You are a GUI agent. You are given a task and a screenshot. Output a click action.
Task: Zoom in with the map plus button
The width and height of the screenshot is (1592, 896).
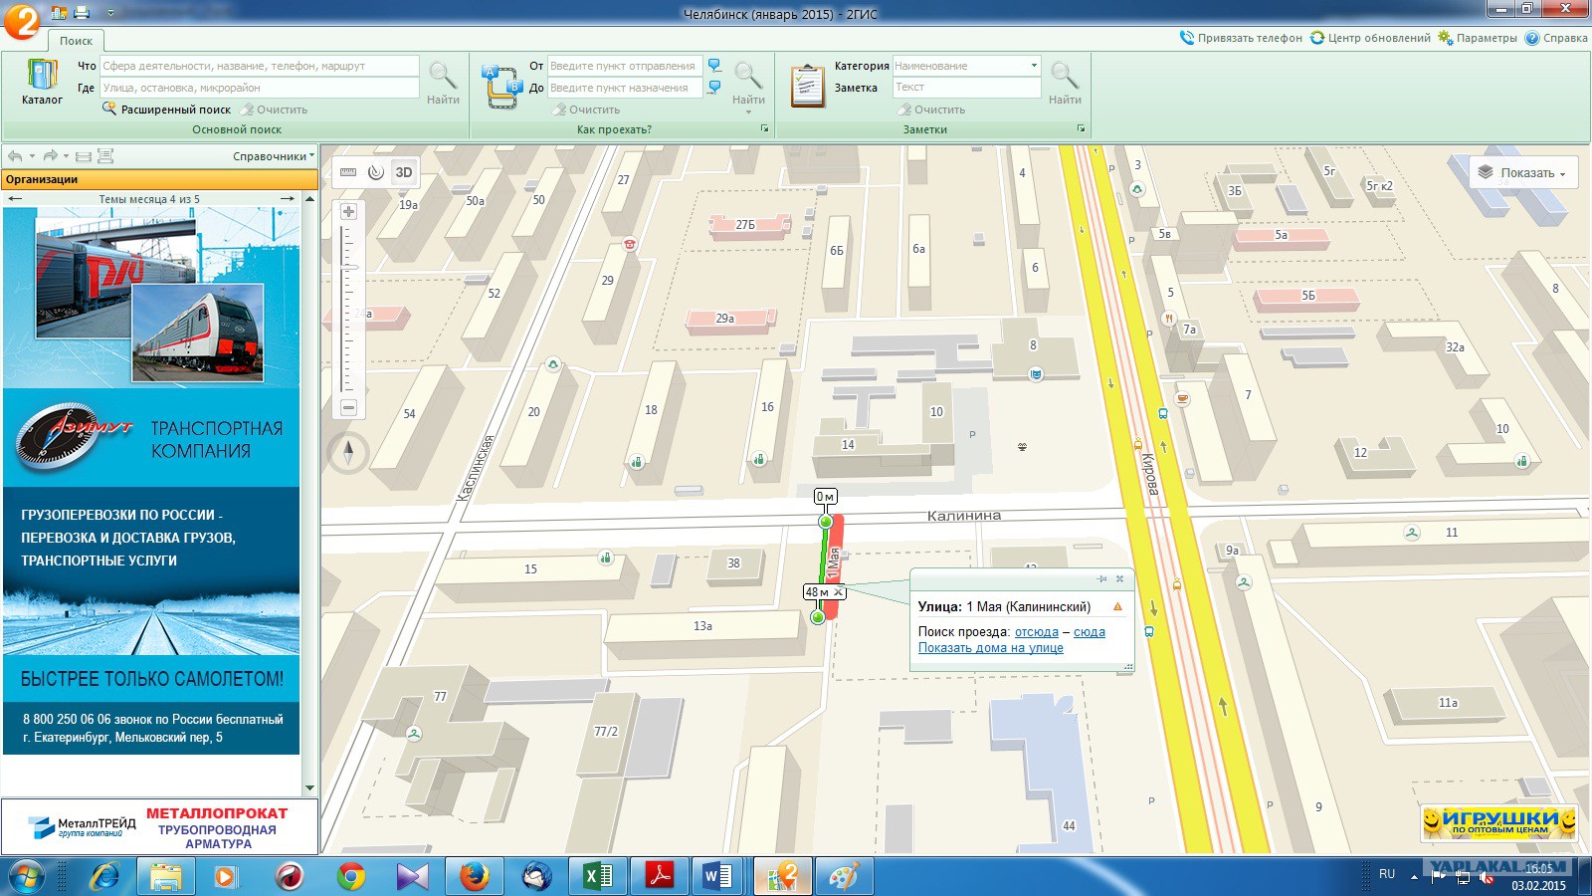(348, 212)
